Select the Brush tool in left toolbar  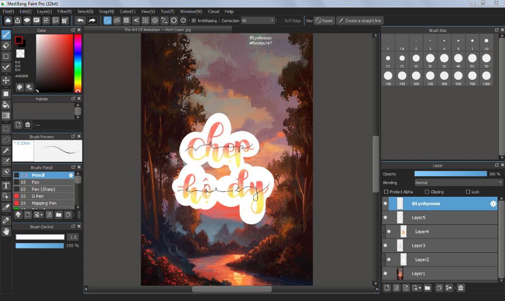tap(6, 35)
